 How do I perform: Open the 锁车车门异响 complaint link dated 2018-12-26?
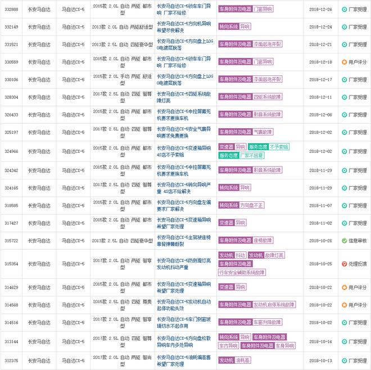pyautogui.click(x=184, y=10)
